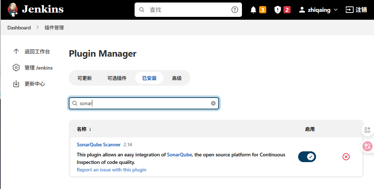Open the 高级 tab
The height and width of the screenshot is (189, 374).
click(177, 78)
